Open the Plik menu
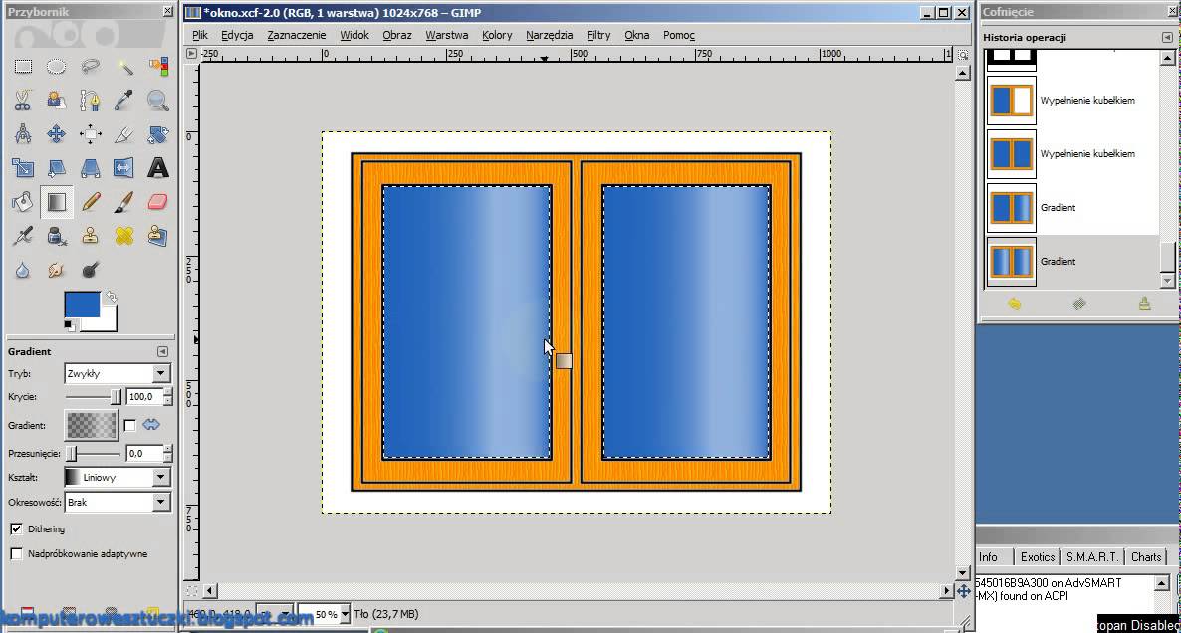The image size is (1181, 633). pos(199,35)
